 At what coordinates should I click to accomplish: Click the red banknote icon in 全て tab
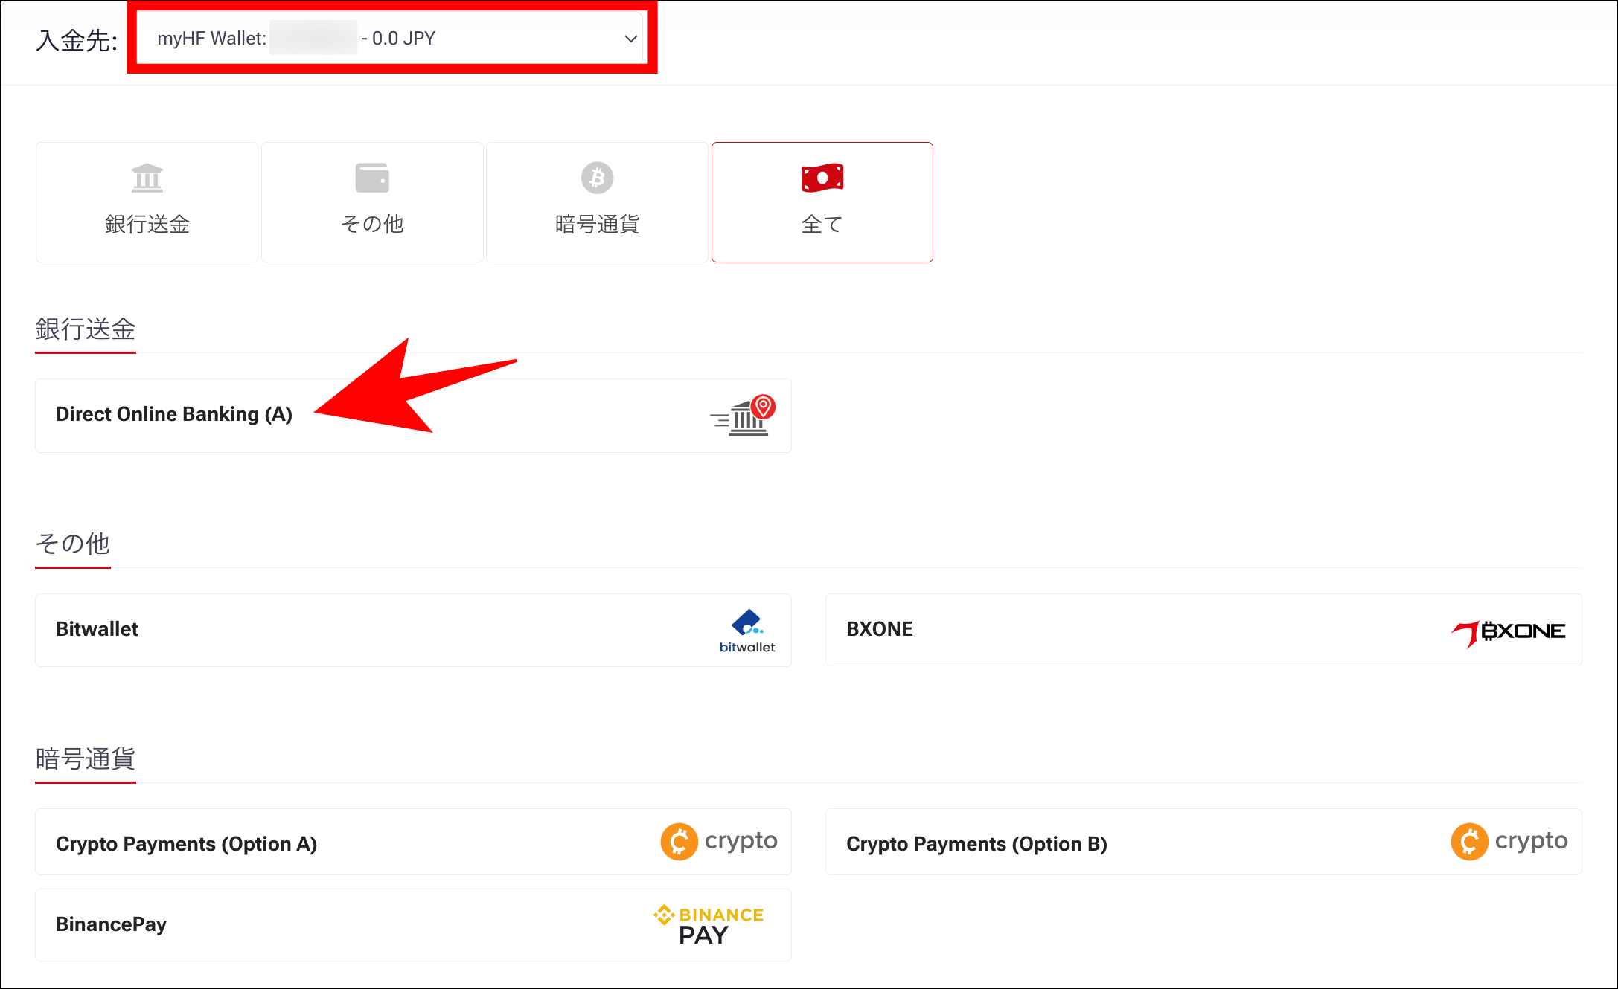click(x=822, y=178)
